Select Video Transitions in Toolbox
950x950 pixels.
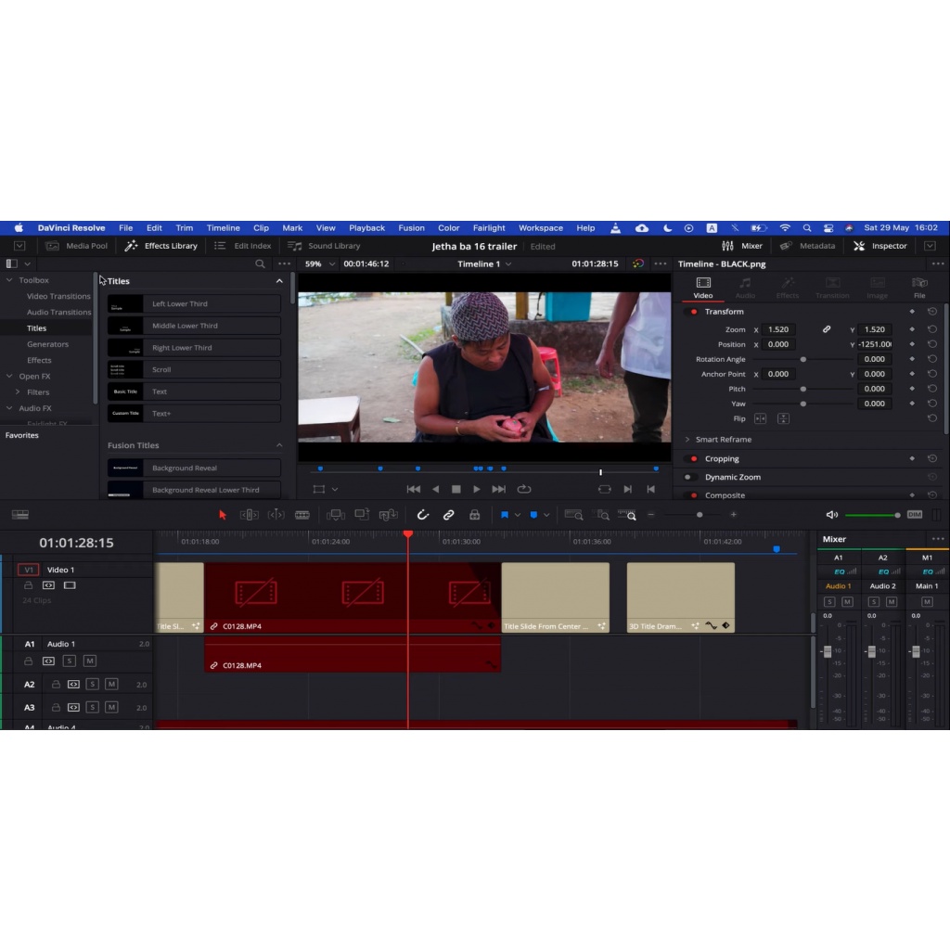[58, 296]
